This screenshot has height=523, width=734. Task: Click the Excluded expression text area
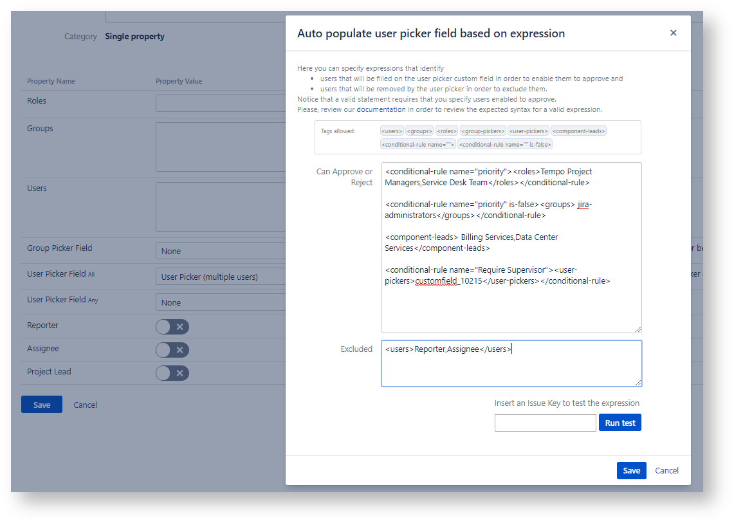click(511, 363)
